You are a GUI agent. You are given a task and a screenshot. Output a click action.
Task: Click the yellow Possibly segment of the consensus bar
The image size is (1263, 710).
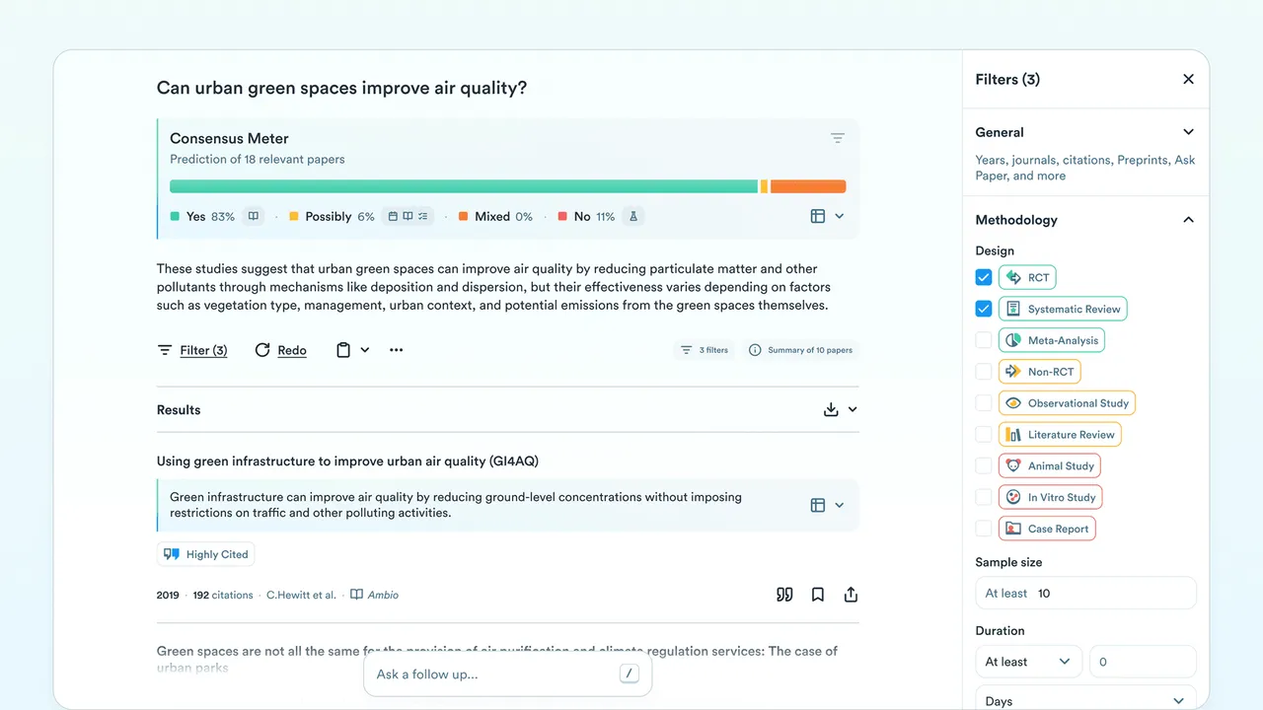coord(764,186)
